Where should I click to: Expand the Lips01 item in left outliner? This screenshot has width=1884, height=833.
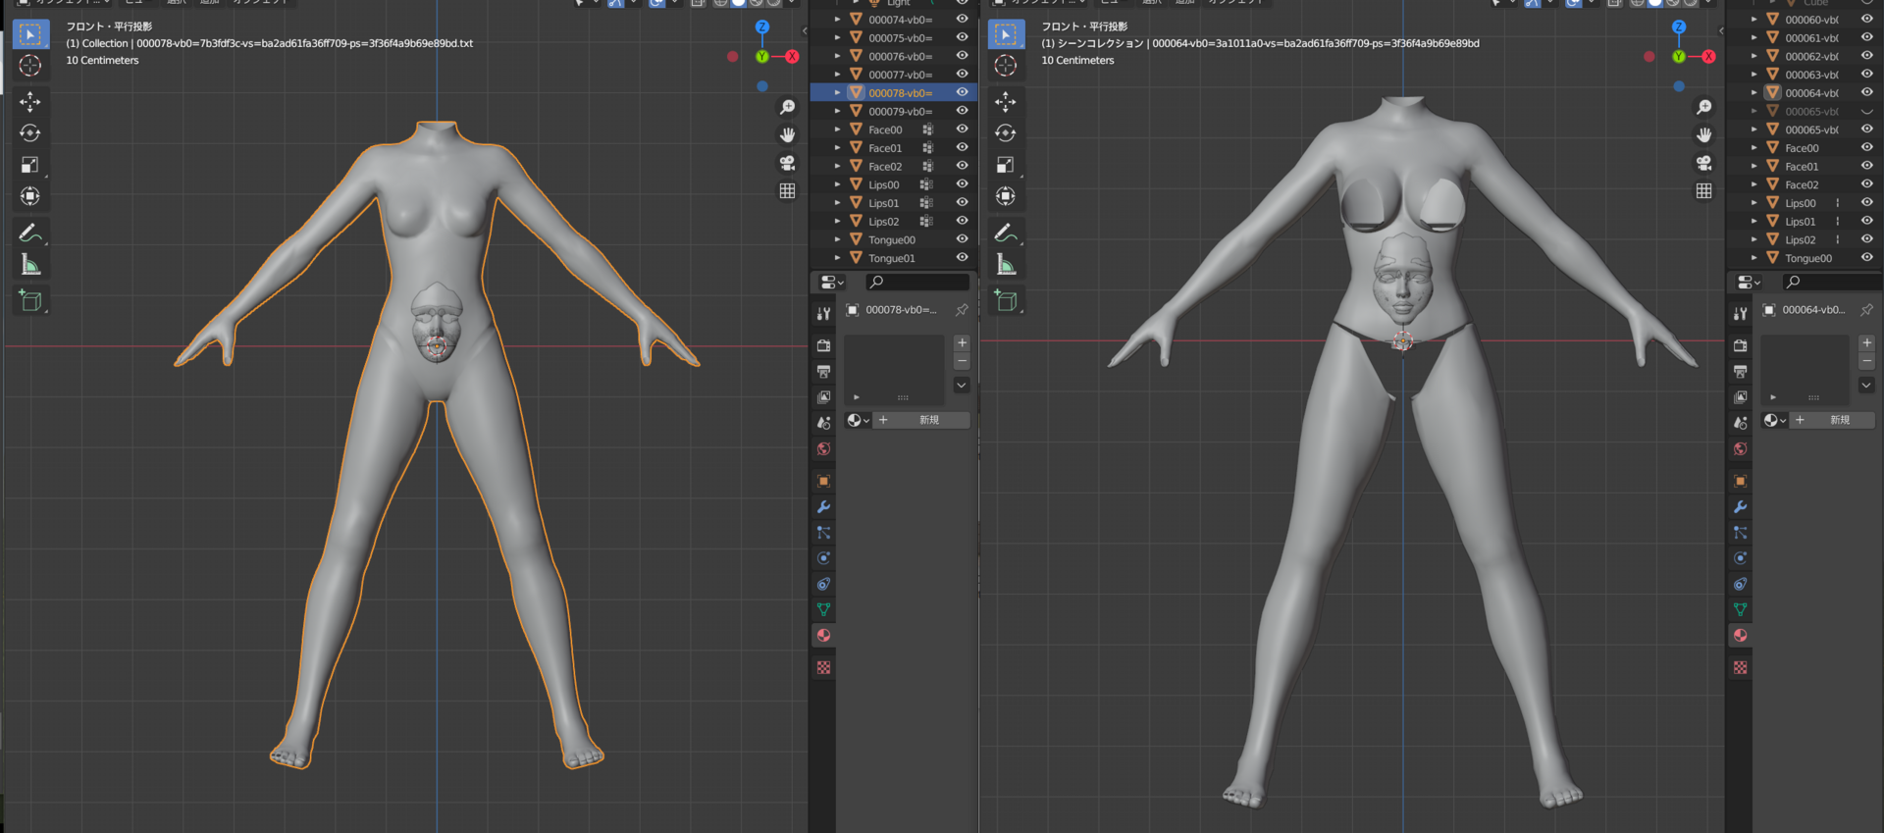(x=837, y=203)
